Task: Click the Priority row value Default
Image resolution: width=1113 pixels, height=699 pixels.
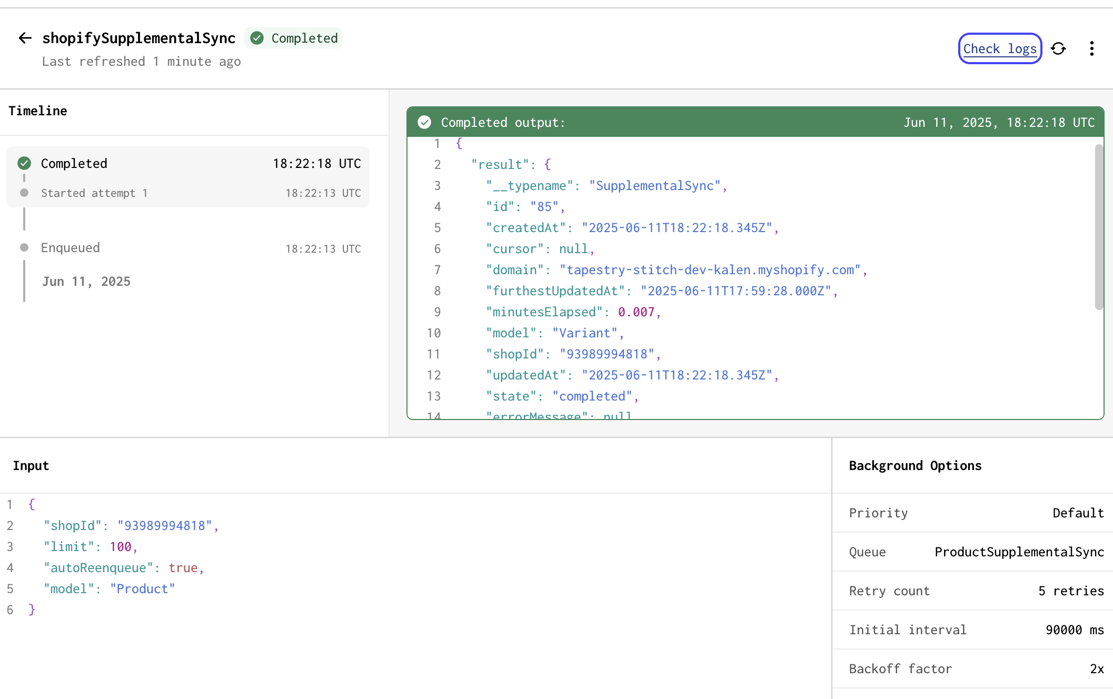Action: pos(1078,513)
